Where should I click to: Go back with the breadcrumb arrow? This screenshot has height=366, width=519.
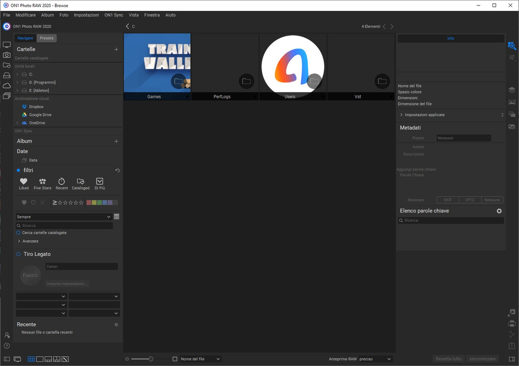[128, 26]
